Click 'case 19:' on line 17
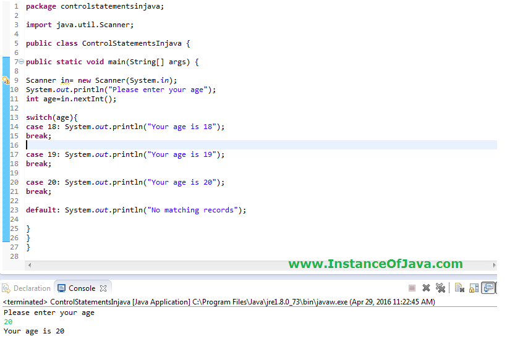 [x=43, y=154]
